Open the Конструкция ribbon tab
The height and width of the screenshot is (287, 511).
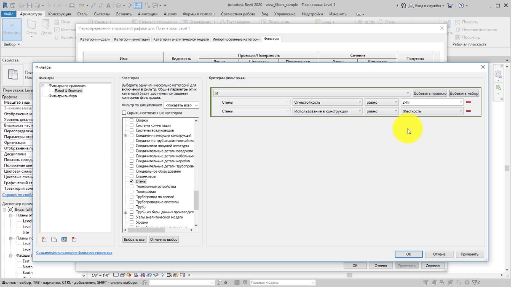(x=59, y=14)
